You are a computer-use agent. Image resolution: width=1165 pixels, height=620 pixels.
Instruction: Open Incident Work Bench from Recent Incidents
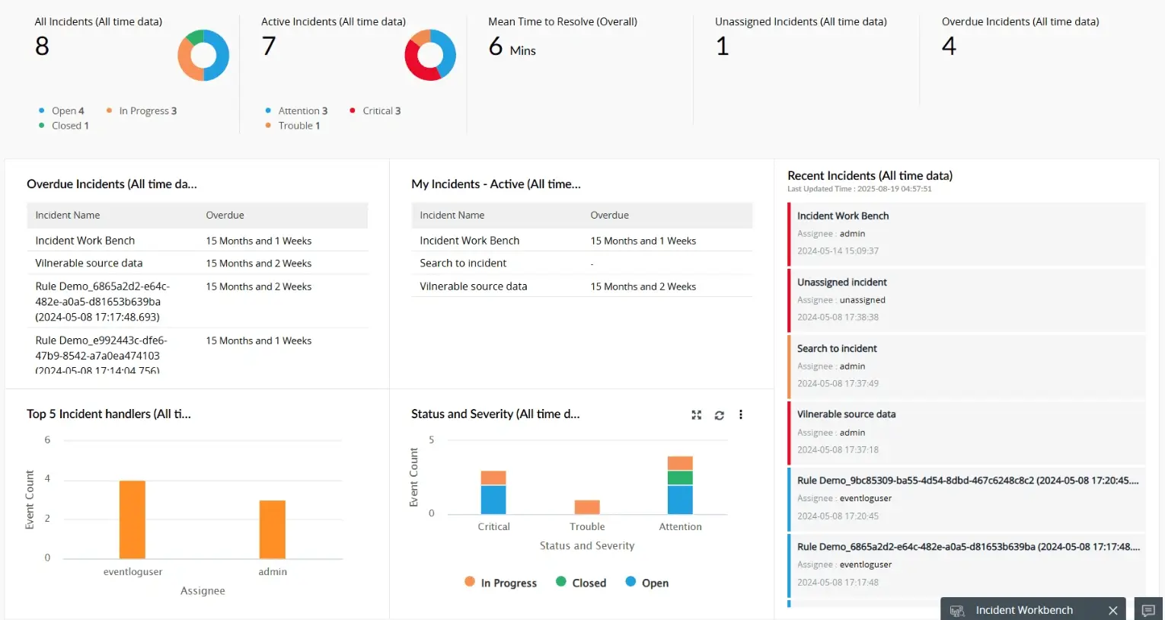coord(842,216)
